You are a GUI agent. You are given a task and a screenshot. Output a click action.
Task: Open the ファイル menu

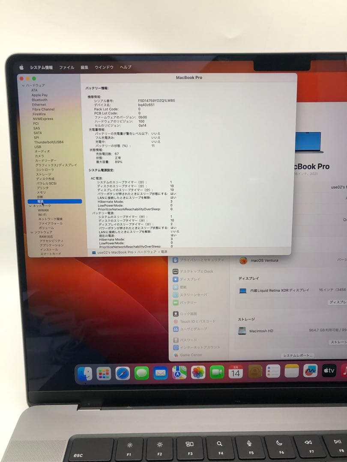click(67, 68)
